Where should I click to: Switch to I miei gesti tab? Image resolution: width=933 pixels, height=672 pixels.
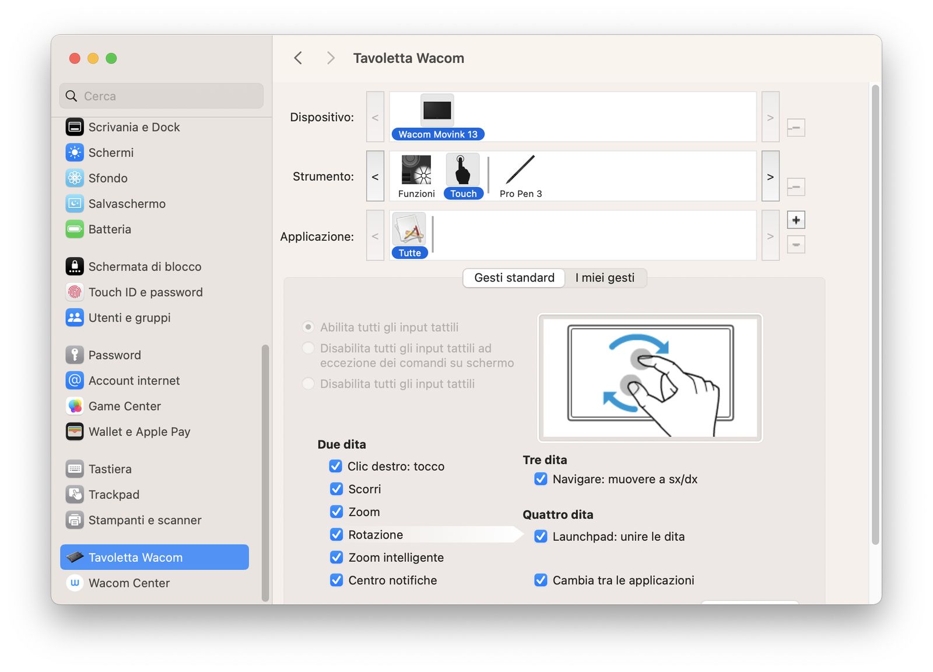(605, 278)
